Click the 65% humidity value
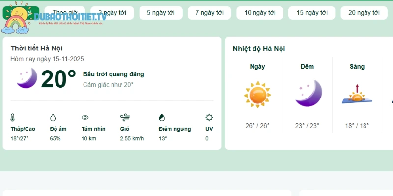This screenshot has height=196, width=393. coord(55,138)
